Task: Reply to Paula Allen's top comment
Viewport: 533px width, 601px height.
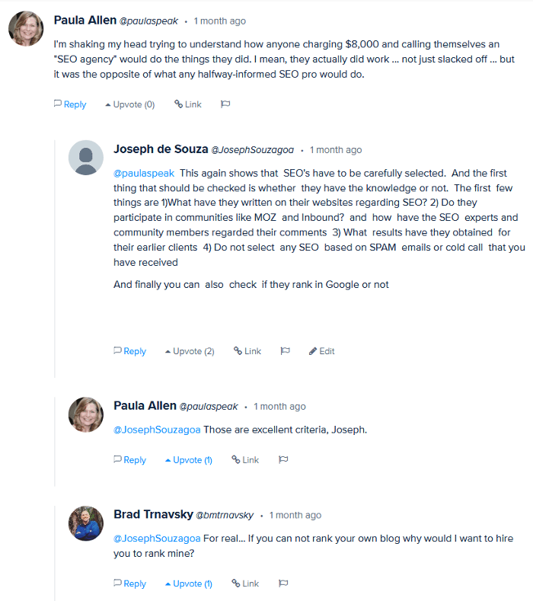Action: [70, 104]
